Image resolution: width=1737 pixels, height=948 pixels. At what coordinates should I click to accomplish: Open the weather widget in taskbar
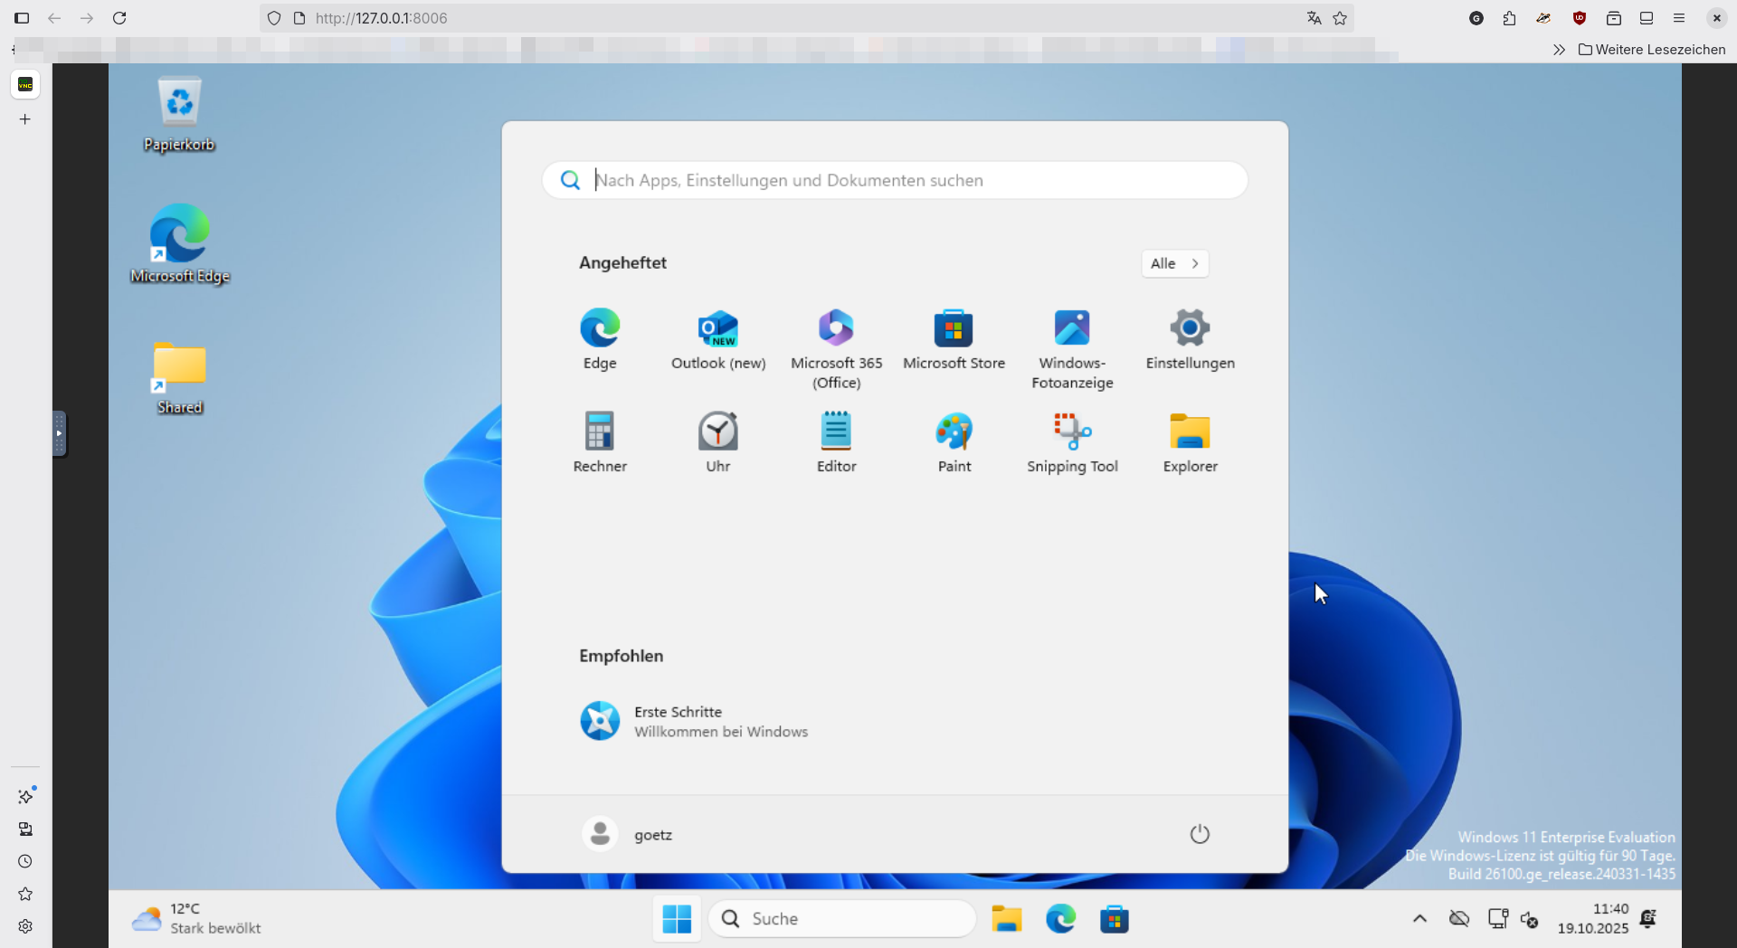pyautogui.click(x=197, y=919)
